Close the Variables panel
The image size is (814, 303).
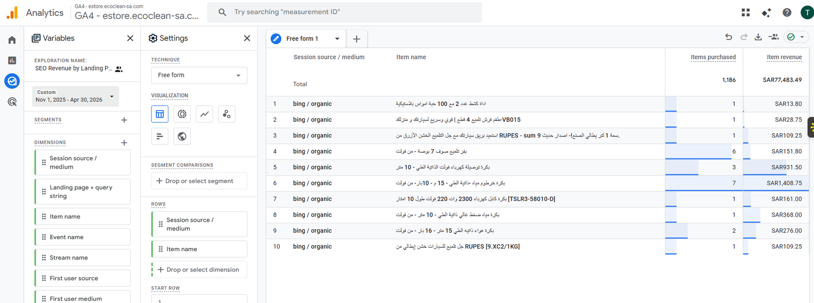click(x=130, y=38)
